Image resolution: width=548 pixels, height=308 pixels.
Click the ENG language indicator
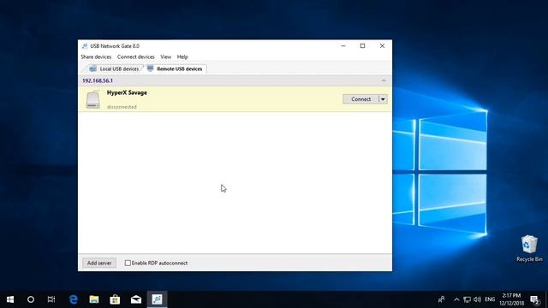pyautogui.click(x=490, y=299)
